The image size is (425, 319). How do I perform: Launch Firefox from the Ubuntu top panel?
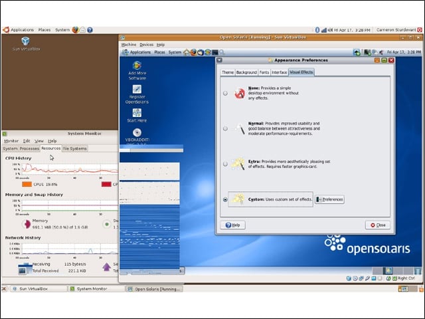coord(75,30)
